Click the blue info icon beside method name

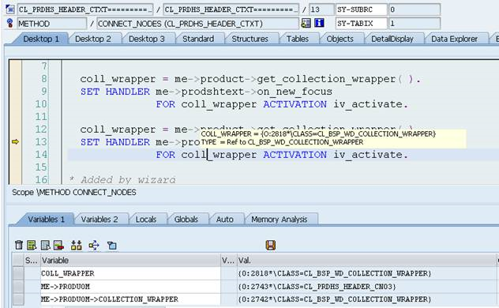tap(319, 23)
